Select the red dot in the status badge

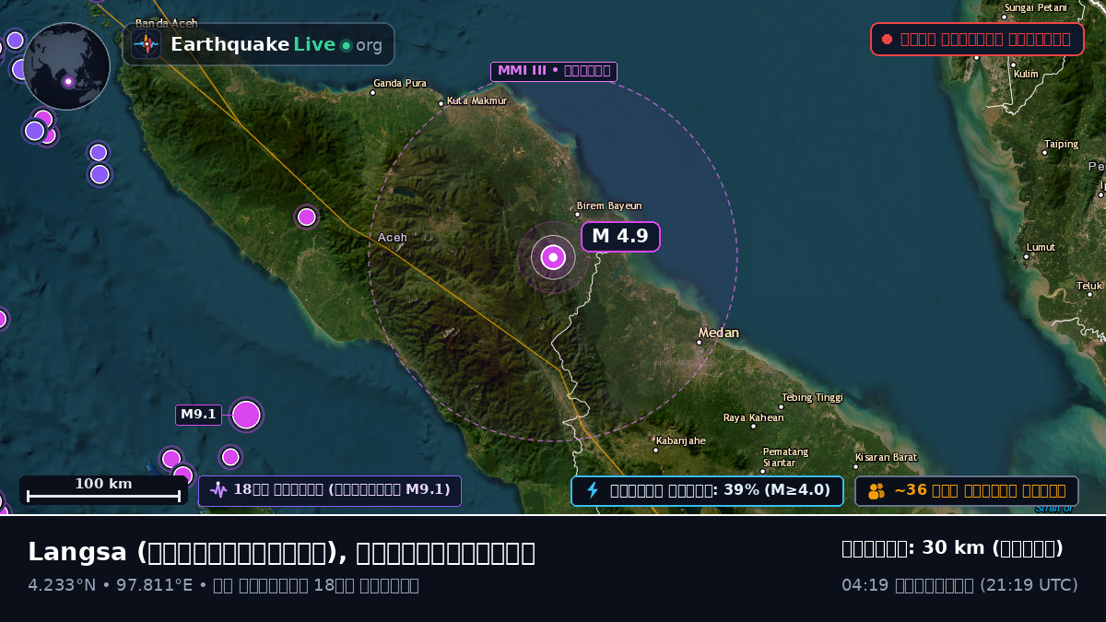pyautogui.click(x=887, y=40)
